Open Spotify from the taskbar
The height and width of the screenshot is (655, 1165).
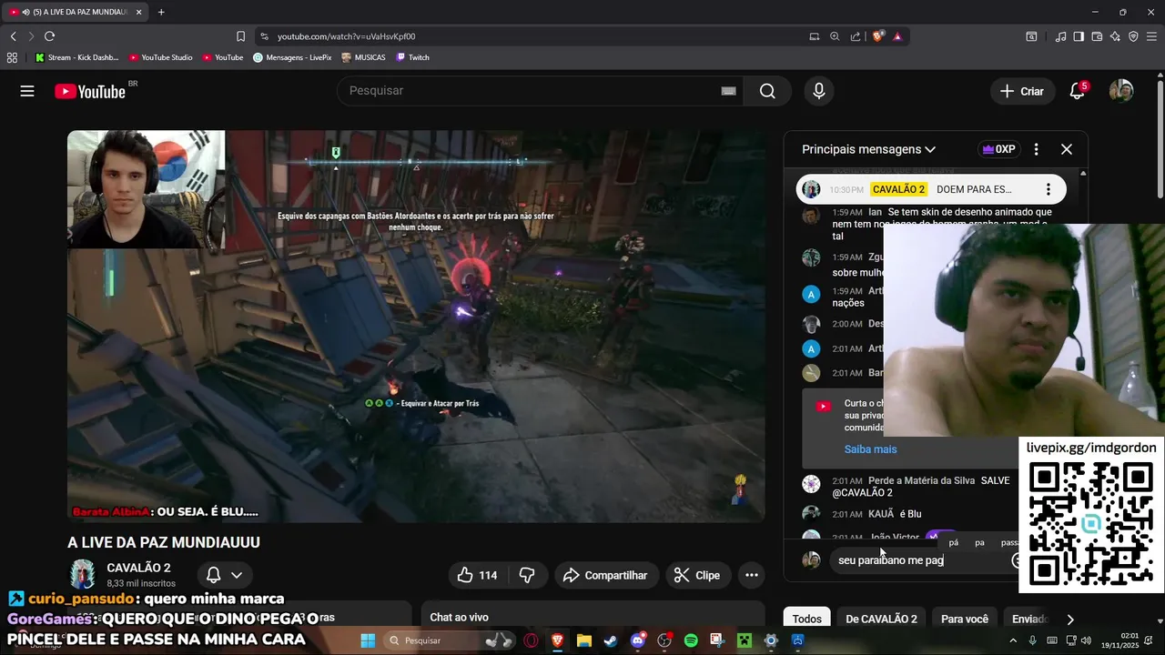[691, 640]
